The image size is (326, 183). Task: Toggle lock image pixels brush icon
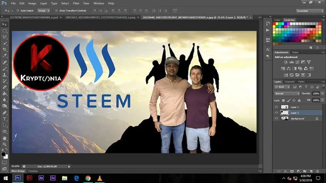point(289,100)
